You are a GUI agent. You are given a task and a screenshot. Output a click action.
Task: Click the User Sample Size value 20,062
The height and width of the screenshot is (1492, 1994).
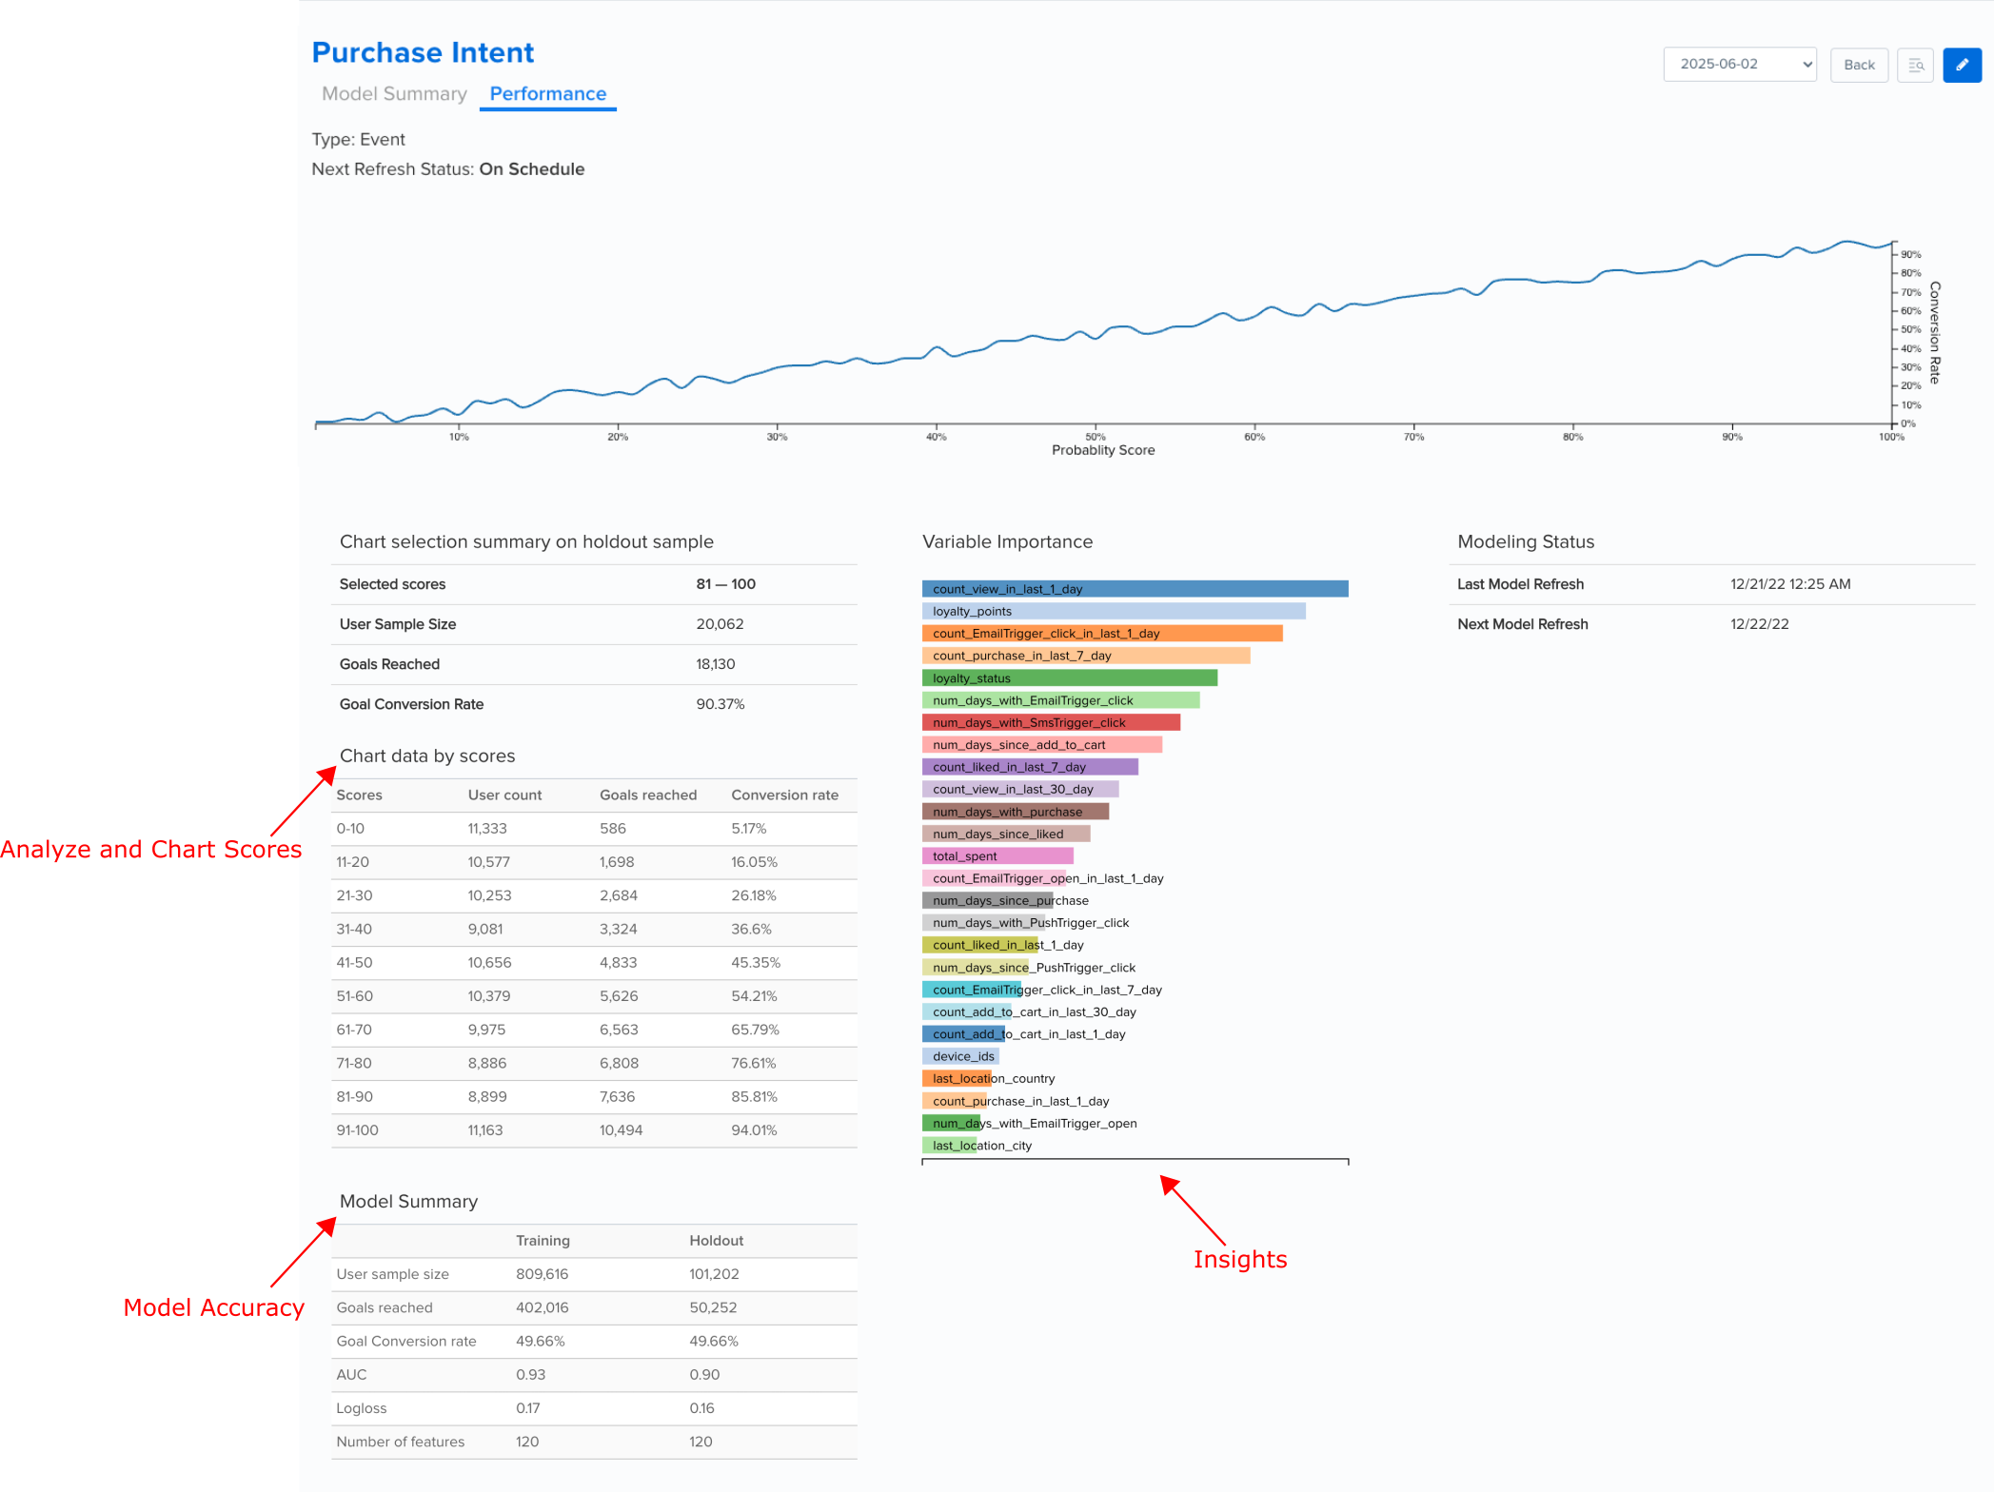tap(720, 624)
